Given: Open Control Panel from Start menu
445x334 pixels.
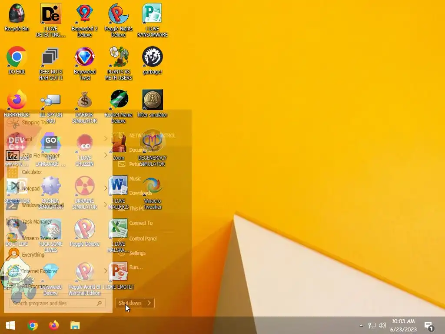Looking at the screenshot, I should click(x=143, y=239).
